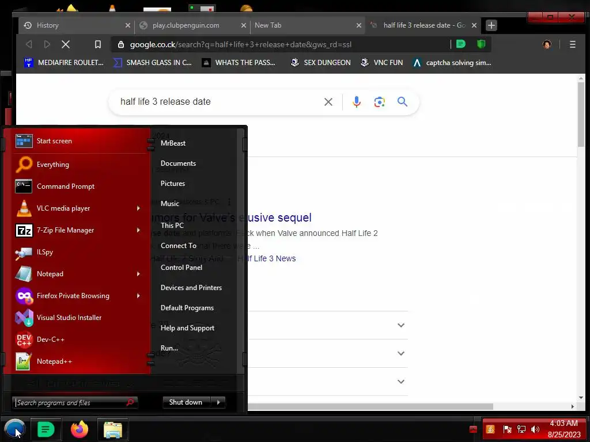
Task: Click the network tray icon
Action: 521,429
